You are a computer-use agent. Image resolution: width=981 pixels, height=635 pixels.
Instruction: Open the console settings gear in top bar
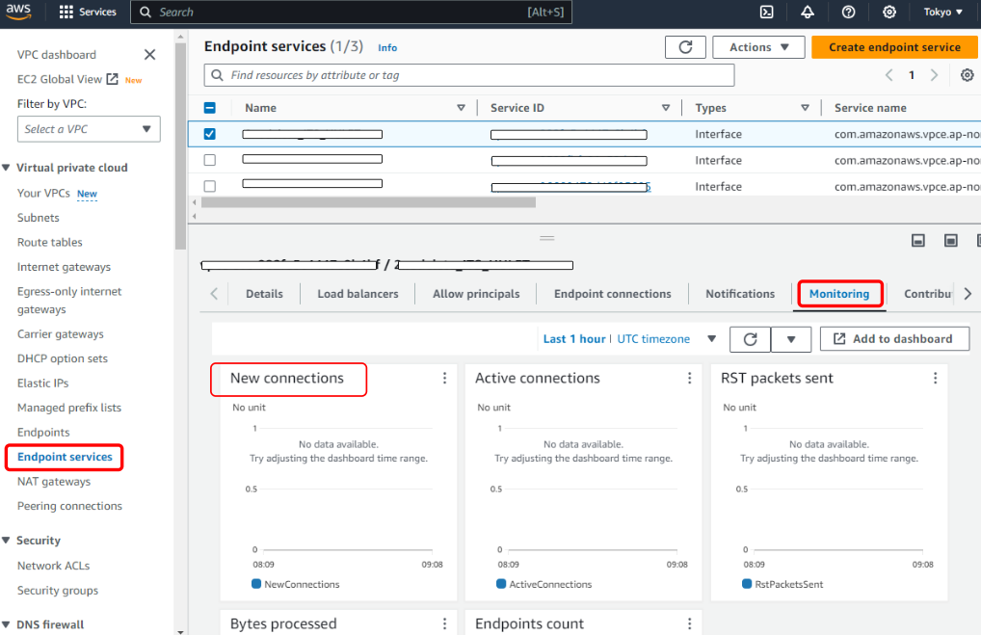[889, 12]
